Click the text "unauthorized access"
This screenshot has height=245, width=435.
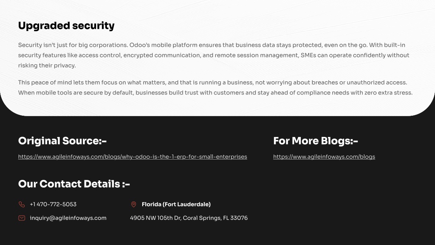376,83
